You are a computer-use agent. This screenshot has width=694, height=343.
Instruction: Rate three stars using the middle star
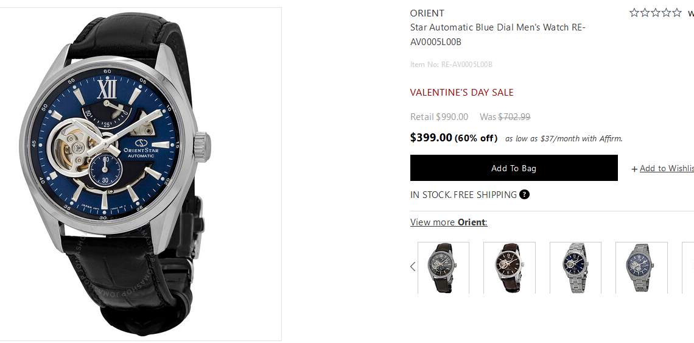[x=656, y=13]
